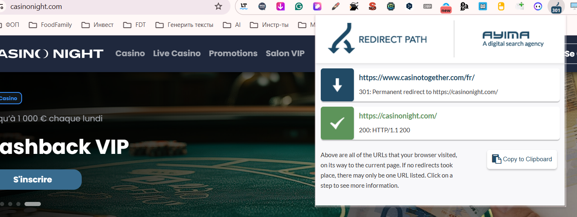The height and width of the screenshot is (217, 577).
Task: Open the Salon VIP page
Action: click(285, 53)
